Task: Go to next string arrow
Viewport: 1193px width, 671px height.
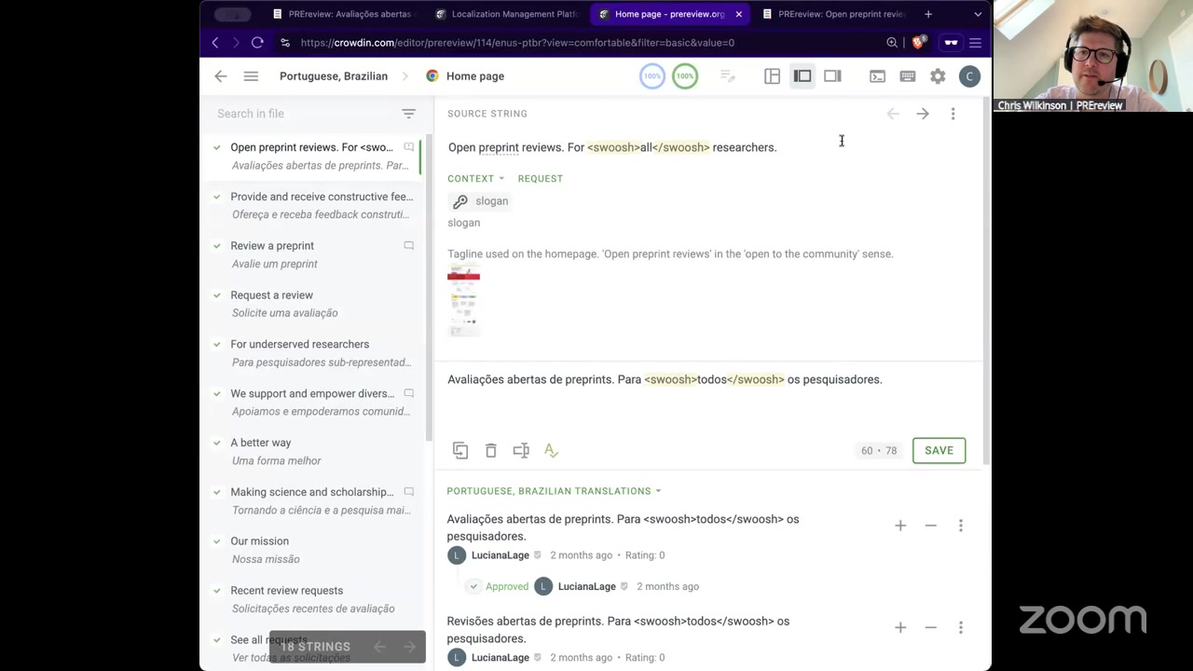Action: pyautogui.click(x=923, y=114)
